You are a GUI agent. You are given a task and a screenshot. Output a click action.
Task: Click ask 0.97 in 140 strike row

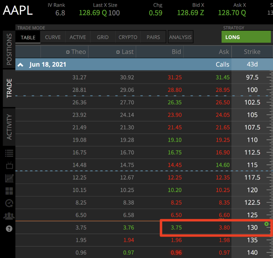point(224,253)
